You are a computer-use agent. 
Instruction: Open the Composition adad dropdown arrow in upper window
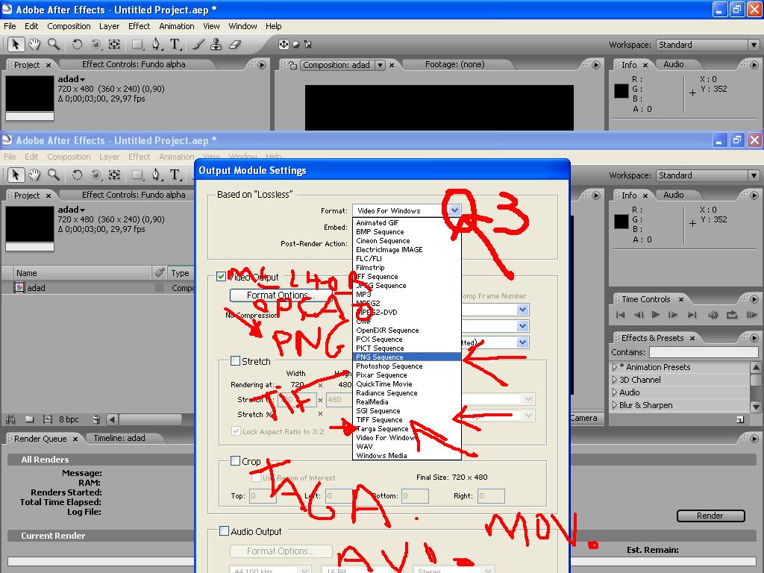[x=380, y=65]
